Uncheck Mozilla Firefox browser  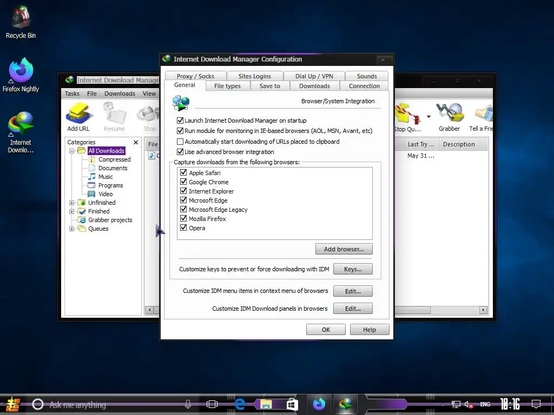pyautogui.click(x=183, y=218)
